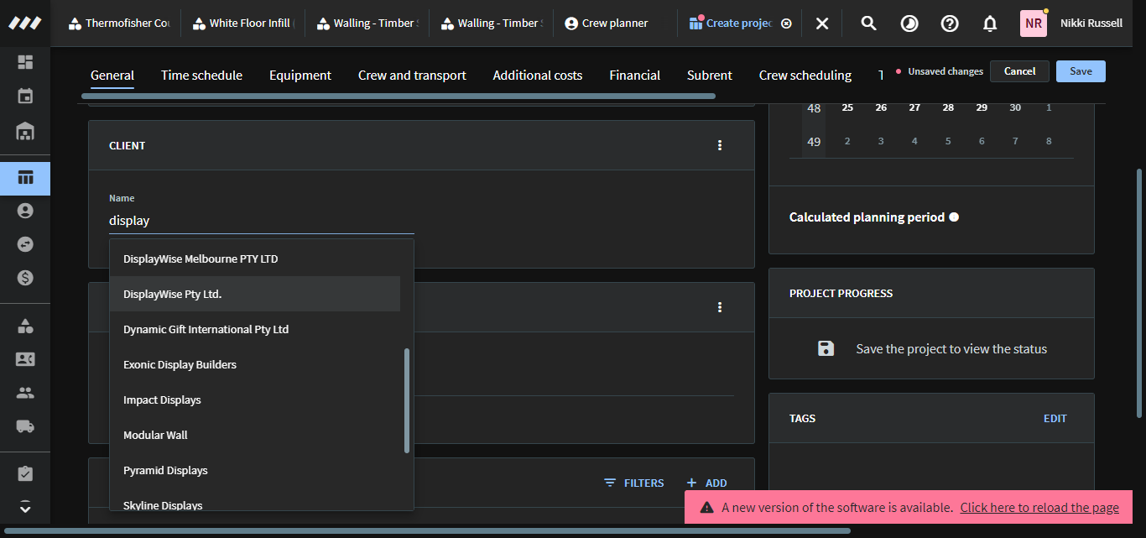Open the swap arrows icon in sidebar
Viewport: 1146px width, 538px height.
pos(25,244)
